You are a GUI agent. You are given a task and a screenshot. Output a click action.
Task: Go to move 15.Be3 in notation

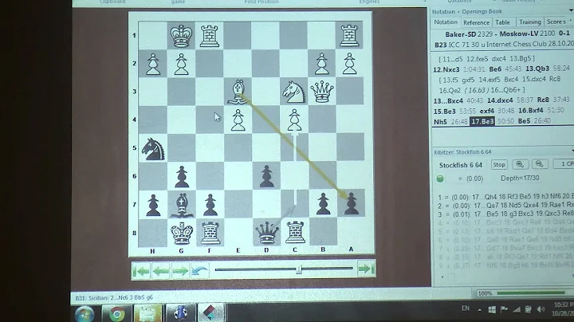point(445,112)
